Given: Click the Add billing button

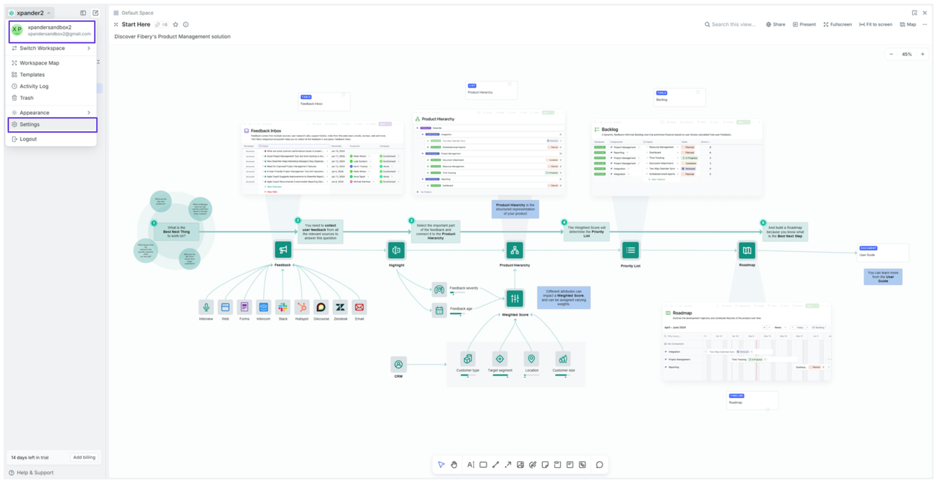Looking at the screenshot, I should (84, 457).
